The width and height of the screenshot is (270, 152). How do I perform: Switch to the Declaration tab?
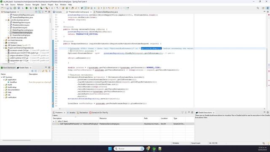click(x=82, y=113)
